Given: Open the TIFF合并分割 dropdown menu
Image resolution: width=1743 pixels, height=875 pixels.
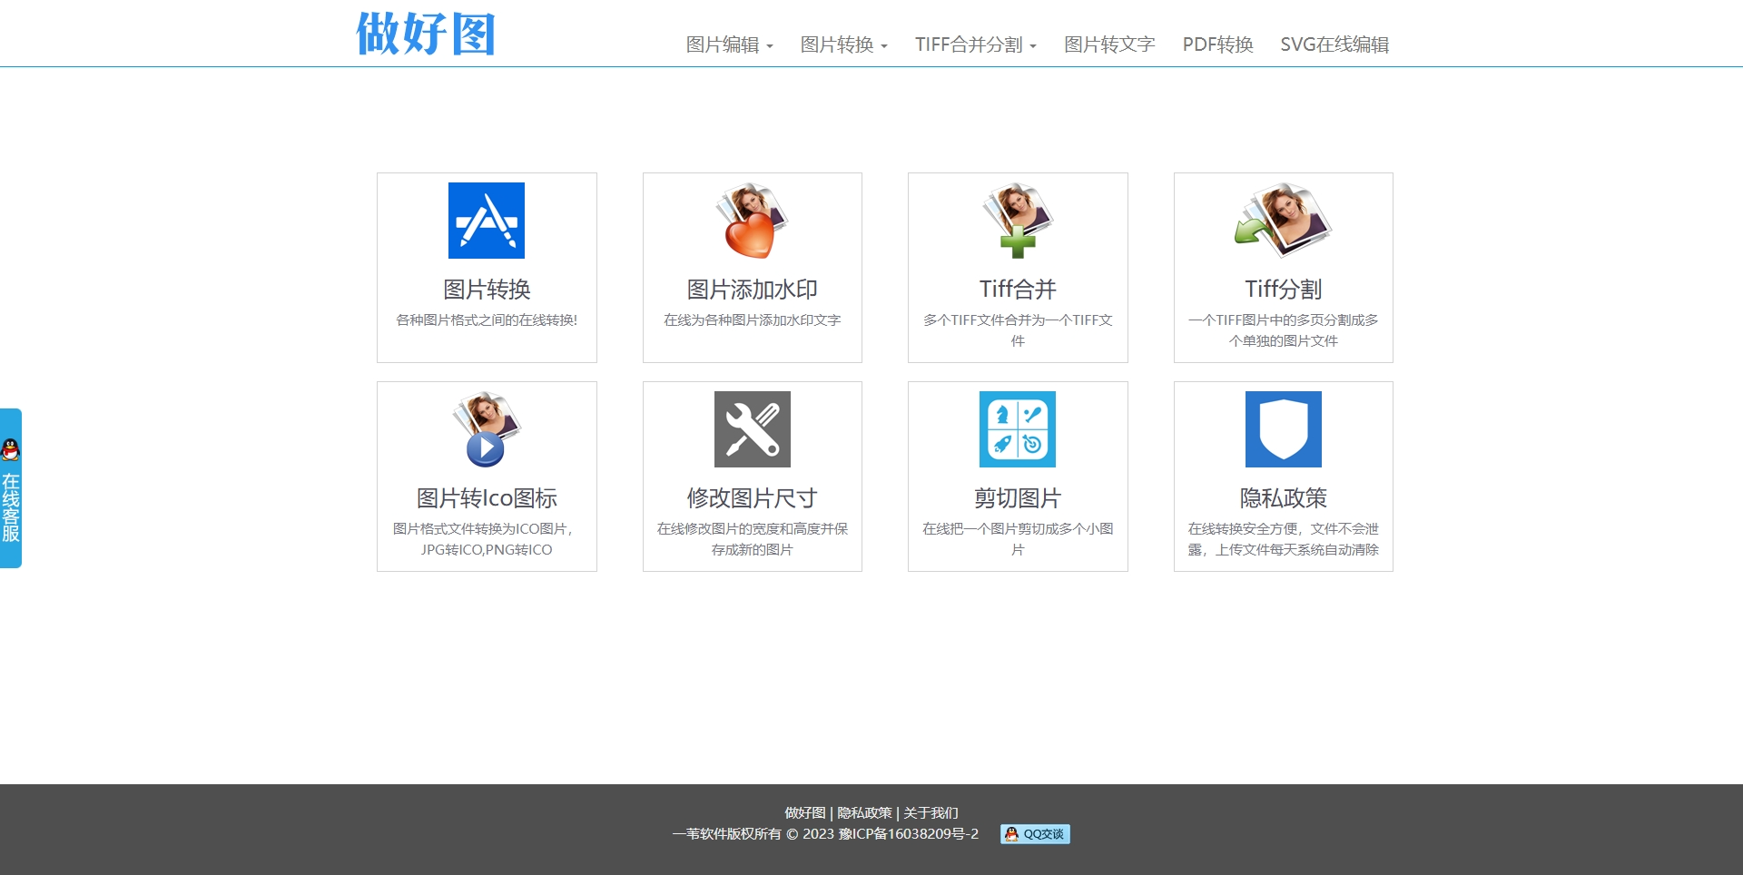Looking at the screenshot, I should 975,44.
